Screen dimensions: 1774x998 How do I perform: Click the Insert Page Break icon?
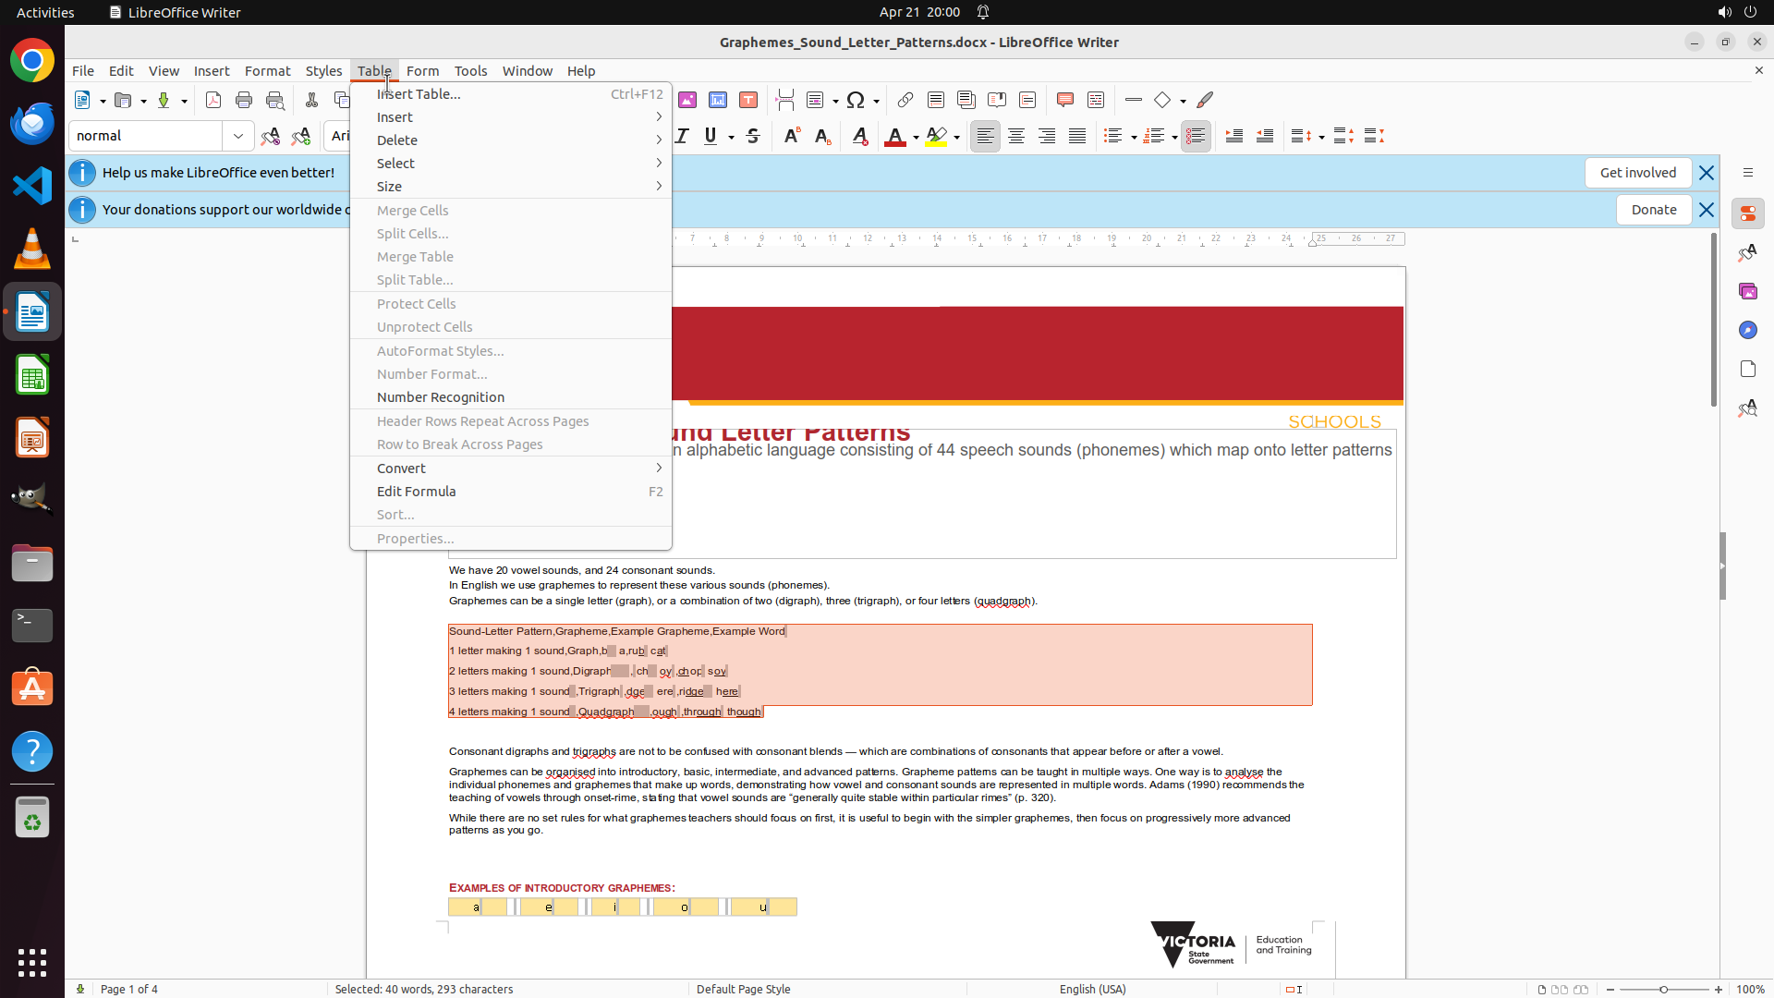coord(784,100)
